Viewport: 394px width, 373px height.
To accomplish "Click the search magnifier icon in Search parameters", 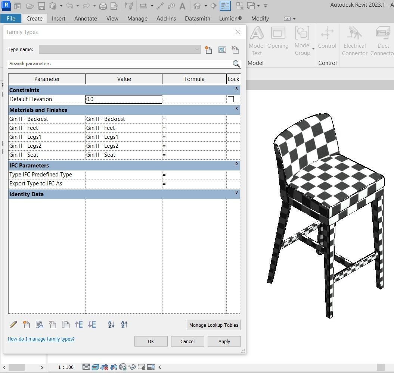I will (236, 64).
